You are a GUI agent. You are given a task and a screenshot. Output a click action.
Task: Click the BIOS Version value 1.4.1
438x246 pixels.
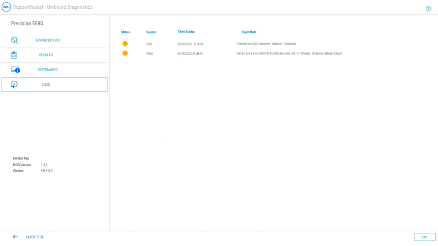tap(44, 165)
